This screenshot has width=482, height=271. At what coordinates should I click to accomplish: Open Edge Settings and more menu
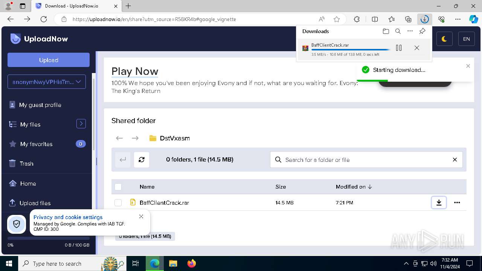point(458,19)
